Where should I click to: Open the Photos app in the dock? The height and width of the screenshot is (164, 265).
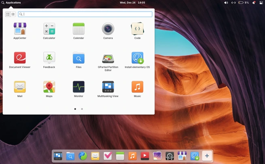(157, 156)
